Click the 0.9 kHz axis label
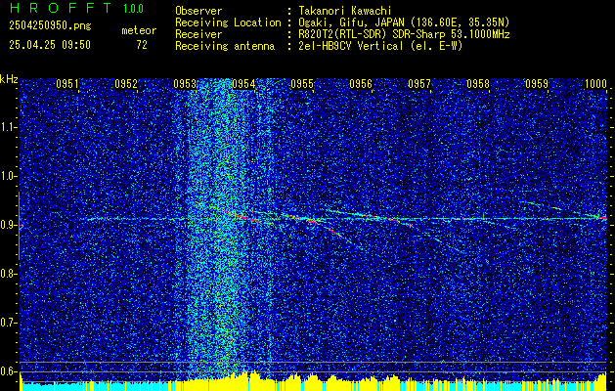Screen dimensions: 615x391 pos(8,225)
